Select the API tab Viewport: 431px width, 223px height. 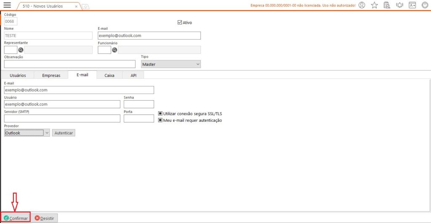click(133, 75)
